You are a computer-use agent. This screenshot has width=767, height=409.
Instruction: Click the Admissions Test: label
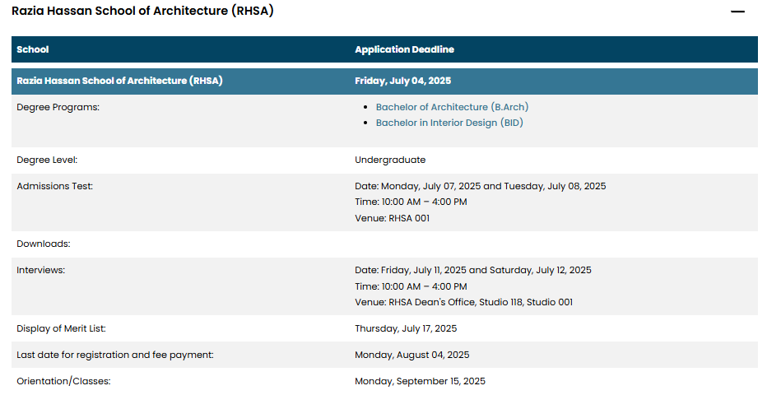(x=55, y=187)
